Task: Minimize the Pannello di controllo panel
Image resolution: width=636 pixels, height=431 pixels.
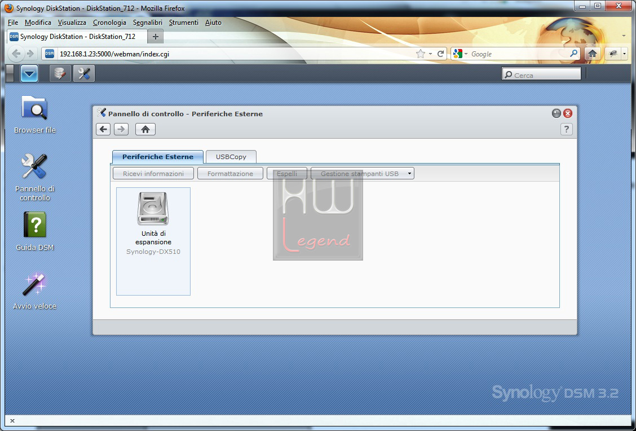Action: tap(556, 113)
